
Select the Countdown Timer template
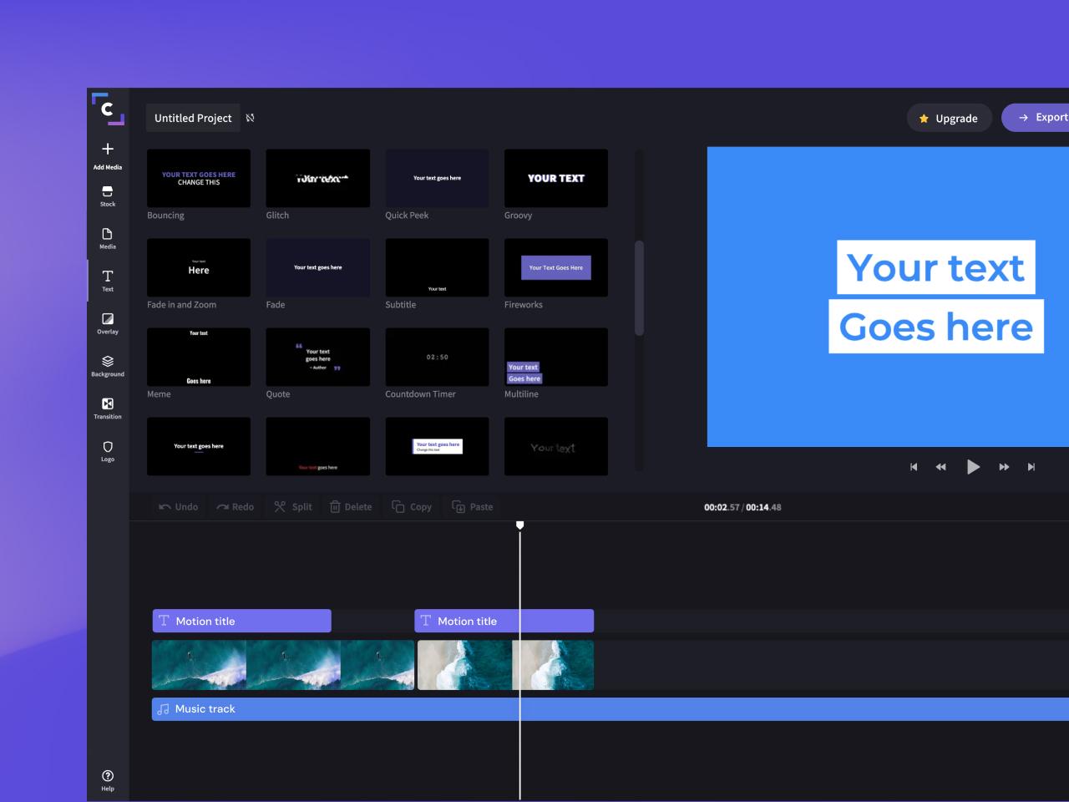[437, 357]
